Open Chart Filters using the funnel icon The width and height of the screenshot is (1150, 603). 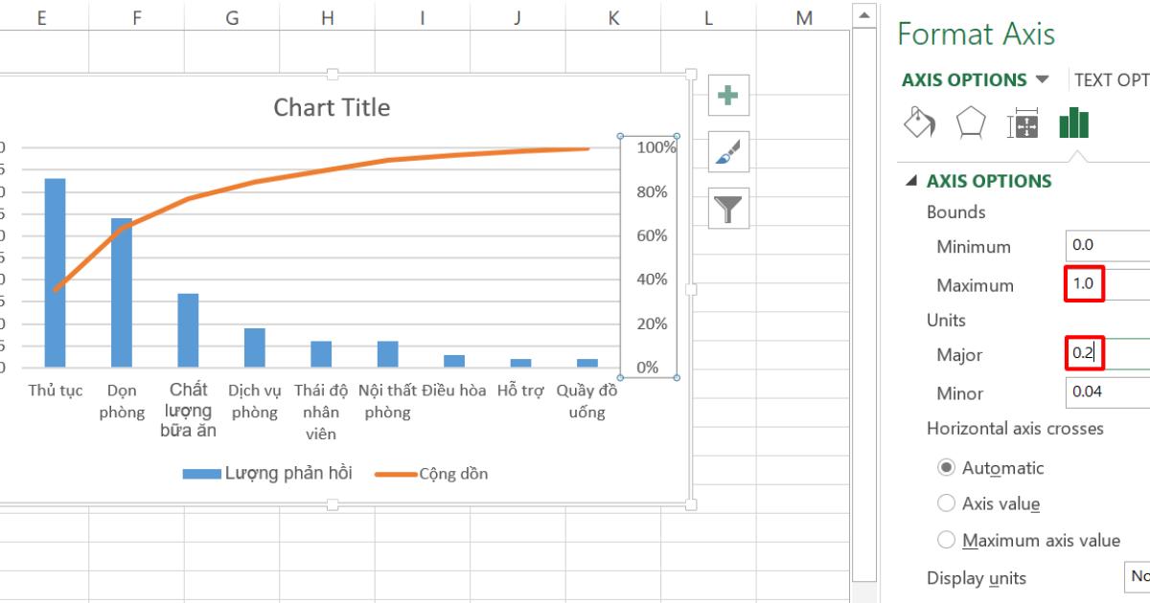(727, 209)
